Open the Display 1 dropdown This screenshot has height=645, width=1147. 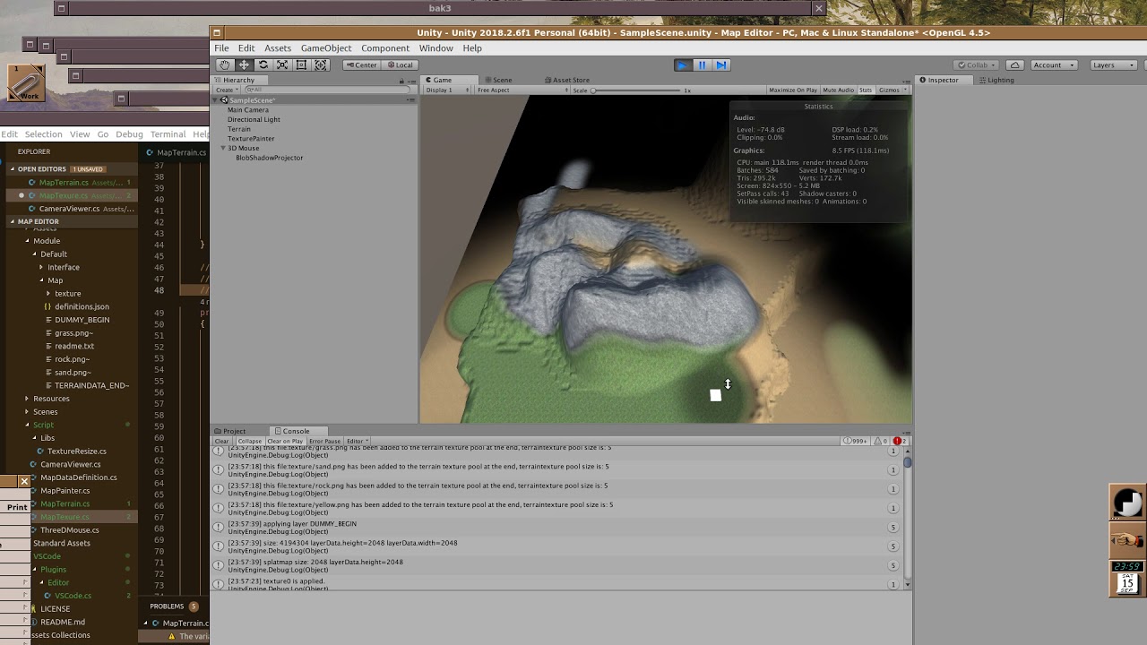[x=448, y=90]
